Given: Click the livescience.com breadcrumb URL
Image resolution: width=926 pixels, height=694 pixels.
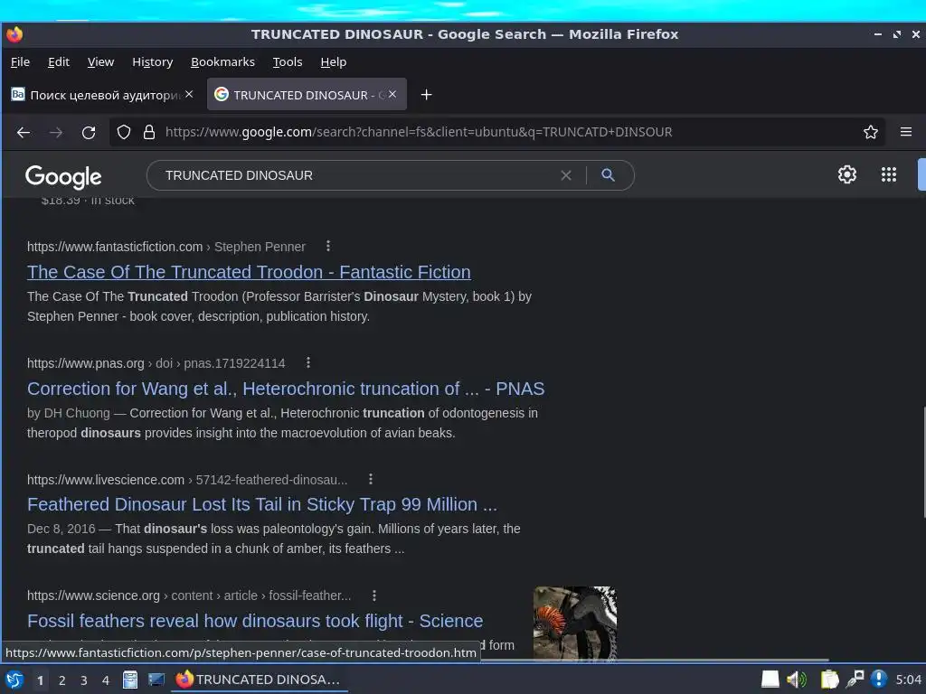Looking at the screenshot, I should coord(187,480).
